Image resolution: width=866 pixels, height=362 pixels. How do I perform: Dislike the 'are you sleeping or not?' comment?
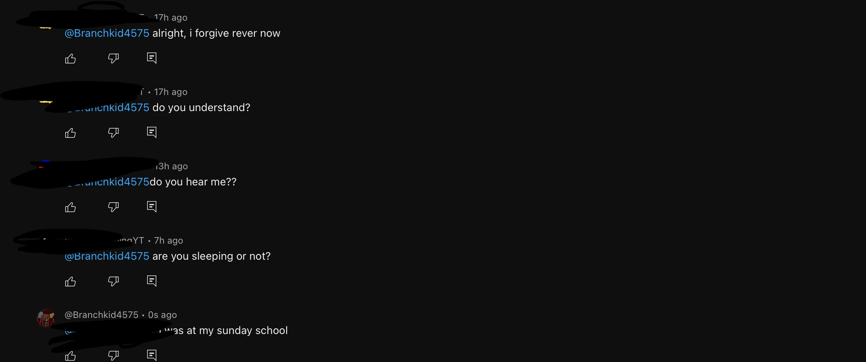113,281
